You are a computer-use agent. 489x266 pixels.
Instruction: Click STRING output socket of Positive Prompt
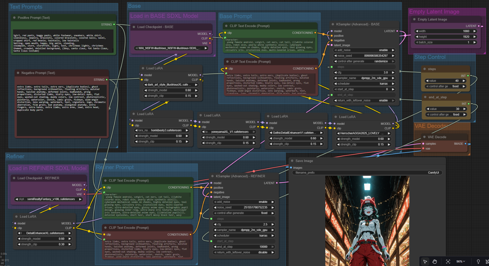click(x=114, y=24)
